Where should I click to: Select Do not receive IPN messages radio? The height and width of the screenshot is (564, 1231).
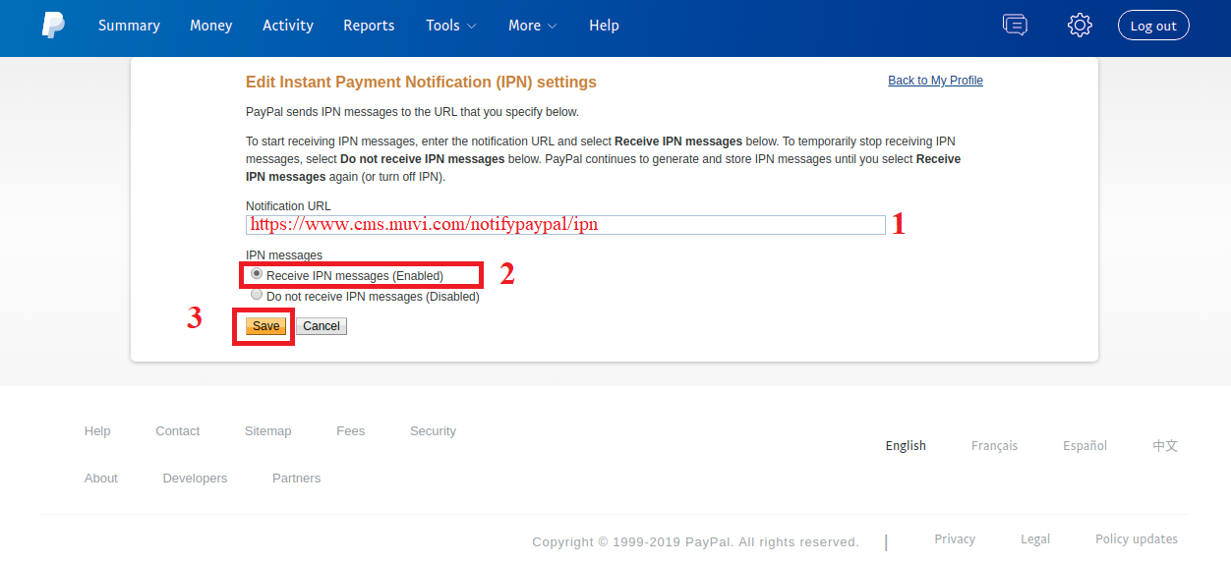(x=257, y=294)
